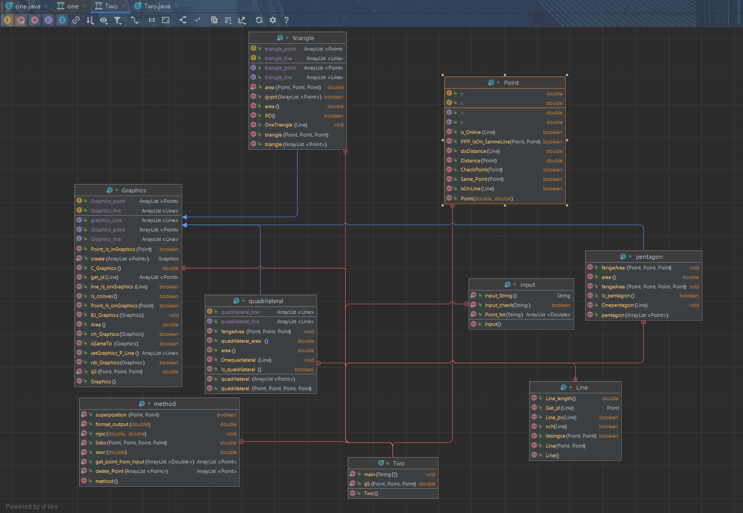Toggle Inner Classes display in toolbar

[x=62, y=20]
